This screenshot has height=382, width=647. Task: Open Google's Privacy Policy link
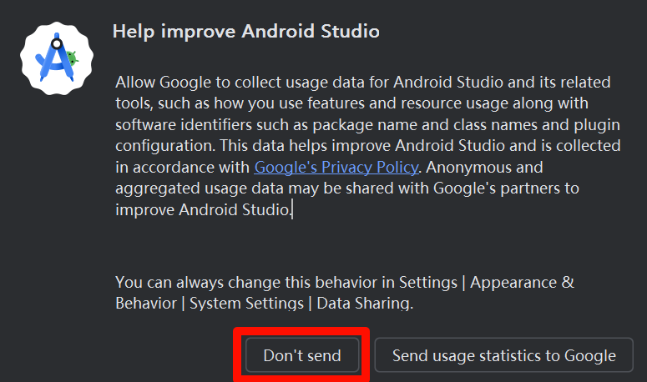click(x=336, y=168)
